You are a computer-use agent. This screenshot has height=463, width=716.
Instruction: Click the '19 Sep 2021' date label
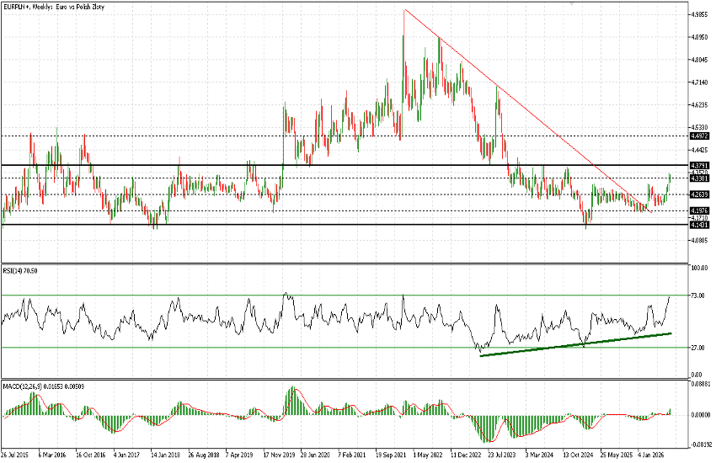(x=391, y=455)
